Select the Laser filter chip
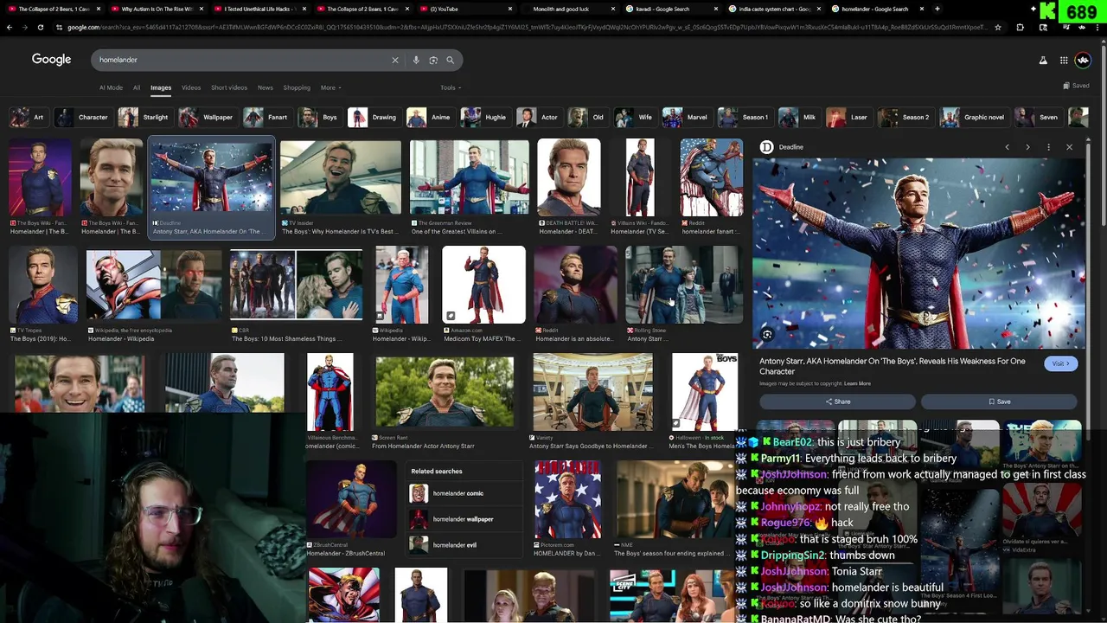Screen dimensions: 1107x623 coord(849,117)
